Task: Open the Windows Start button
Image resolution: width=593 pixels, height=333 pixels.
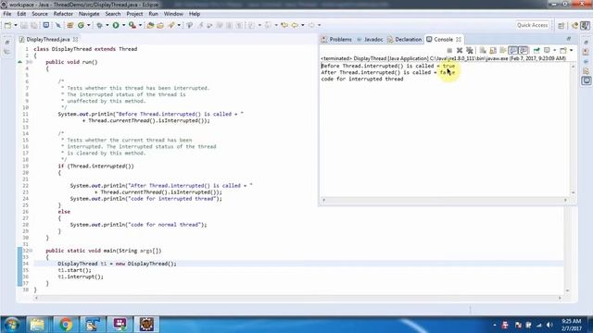Action: click(x=11, y=325)
